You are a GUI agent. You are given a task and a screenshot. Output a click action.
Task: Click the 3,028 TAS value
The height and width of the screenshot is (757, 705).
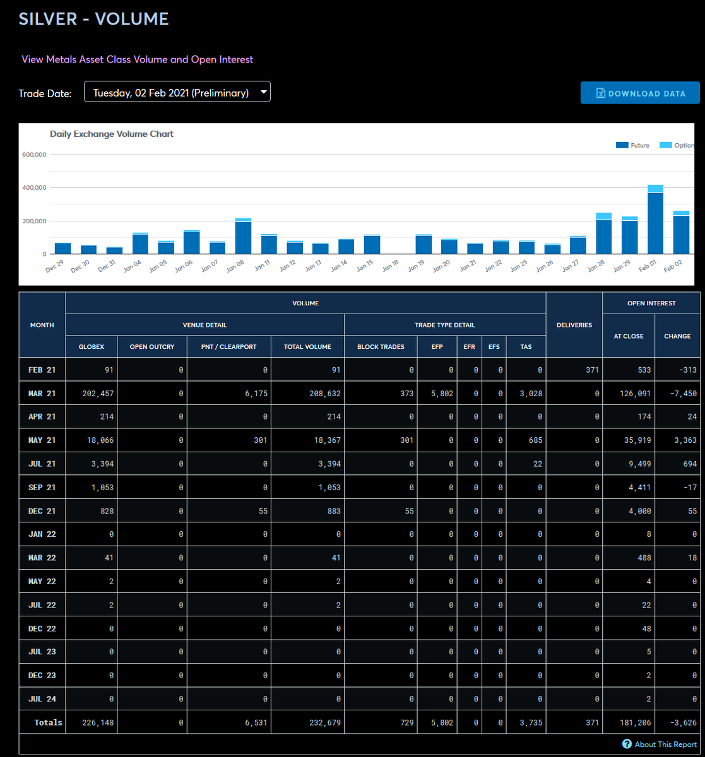click(532, 394)
